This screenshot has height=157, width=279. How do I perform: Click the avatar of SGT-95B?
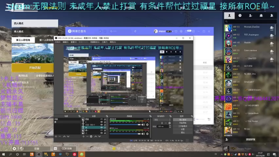pyautogui.click(x=228, y=67)
